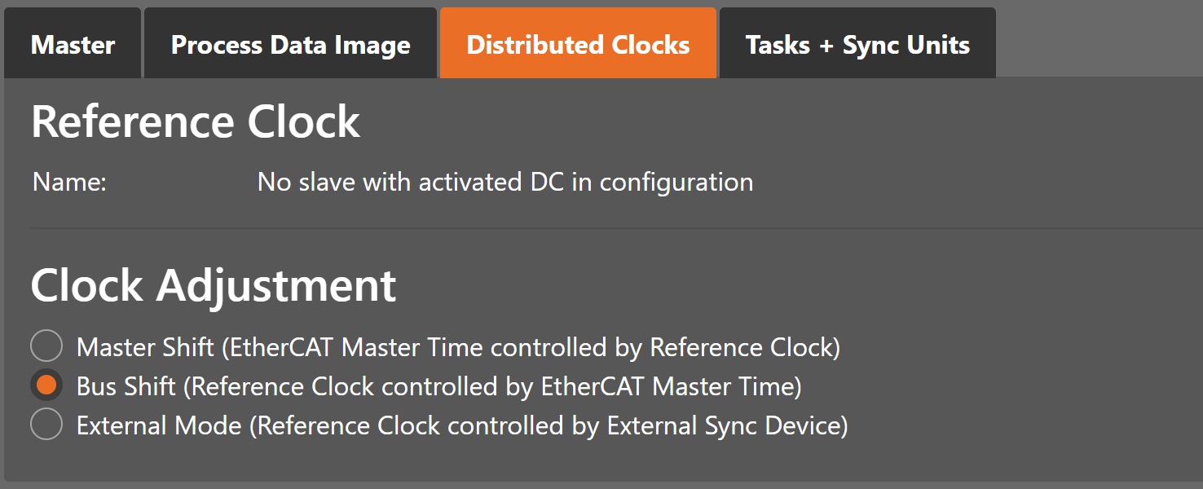Click the Reference Clock section heading

coord(195,121)
